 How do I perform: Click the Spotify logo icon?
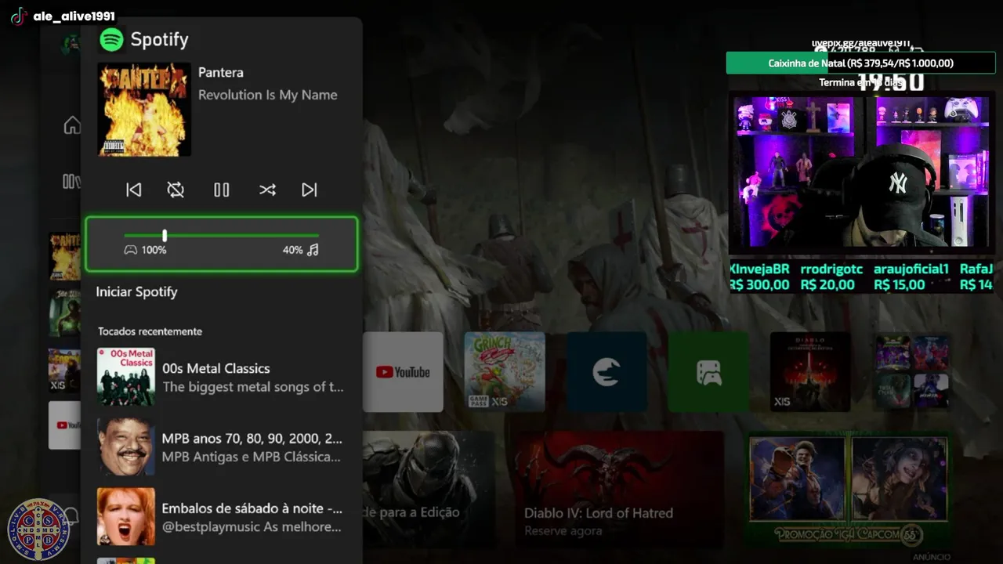click(111, 39)
